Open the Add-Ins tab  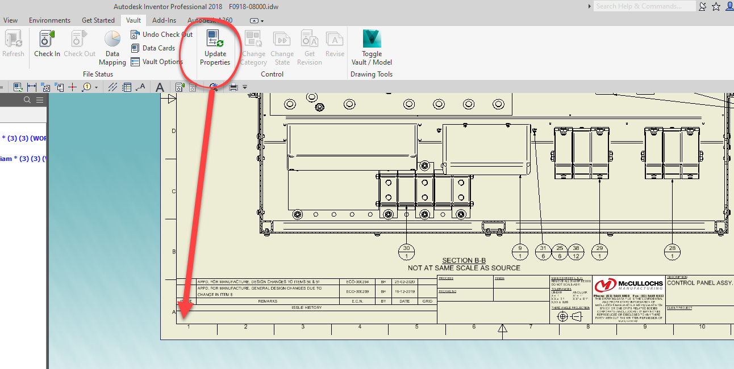tap(164, 20)
